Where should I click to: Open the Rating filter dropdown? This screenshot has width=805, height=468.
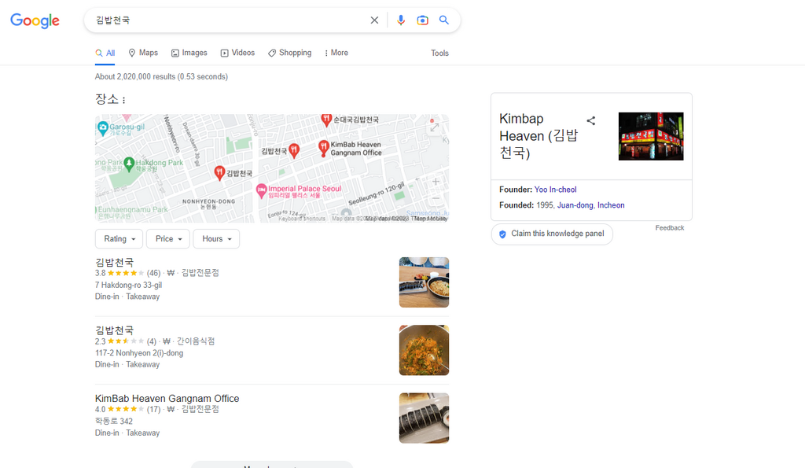point(119,239)
